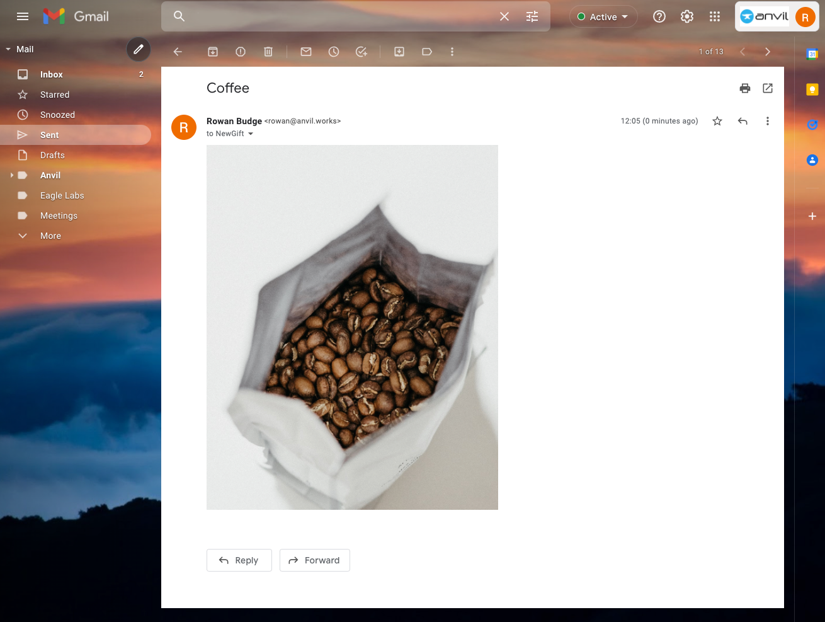The width and height of the screenshot is (825, 622).
Task: Expand recipient details next to NewGift
Action: click(x=251, y=134)
